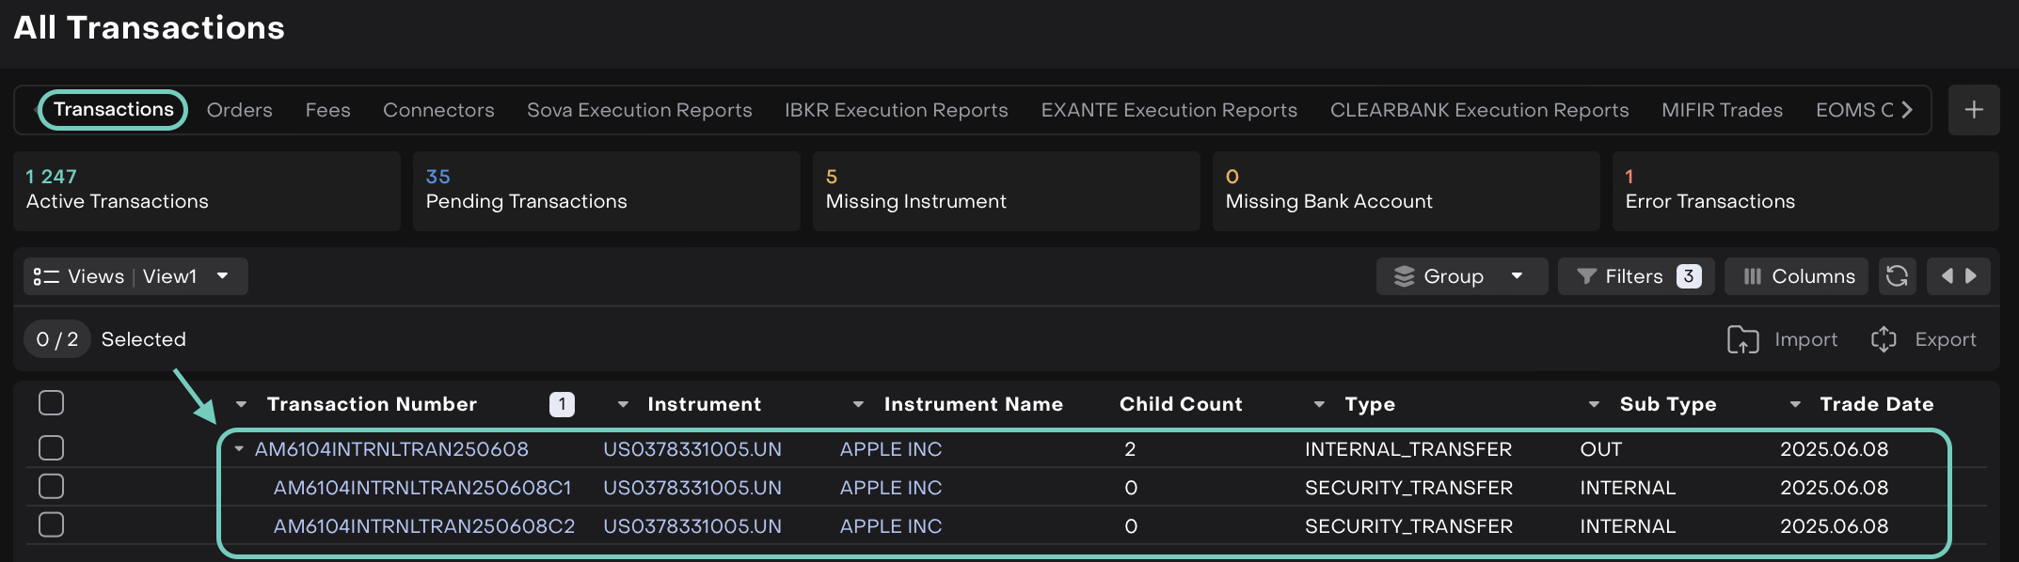Open the Columns chooser
The image size is (2019, 562).
1797,276
